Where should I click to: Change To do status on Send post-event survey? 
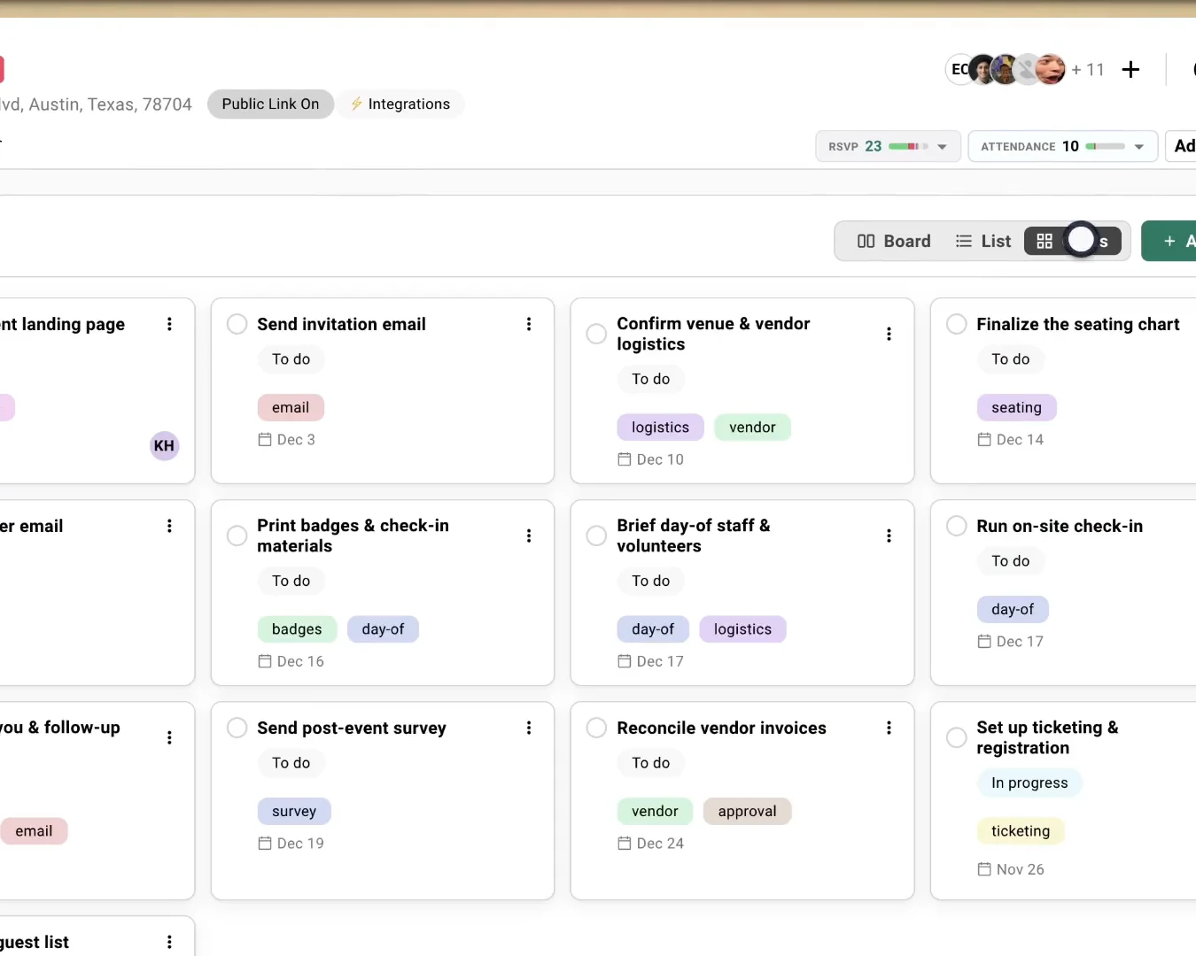coord(291,763)
